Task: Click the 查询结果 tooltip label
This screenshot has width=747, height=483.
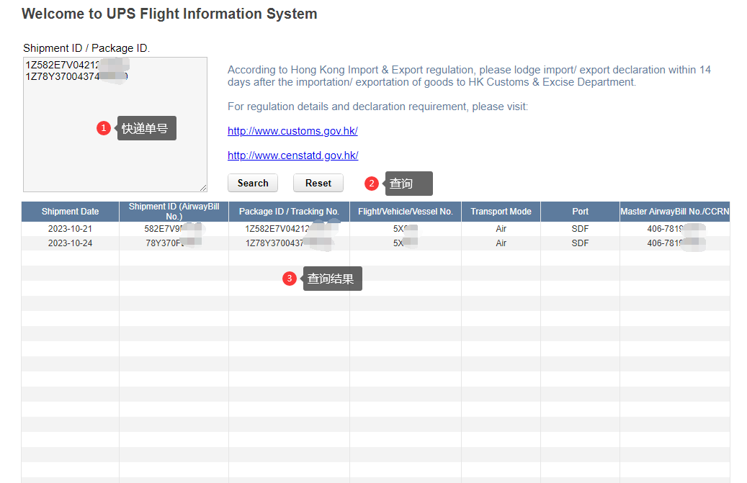Action: [x=331, y=279]
